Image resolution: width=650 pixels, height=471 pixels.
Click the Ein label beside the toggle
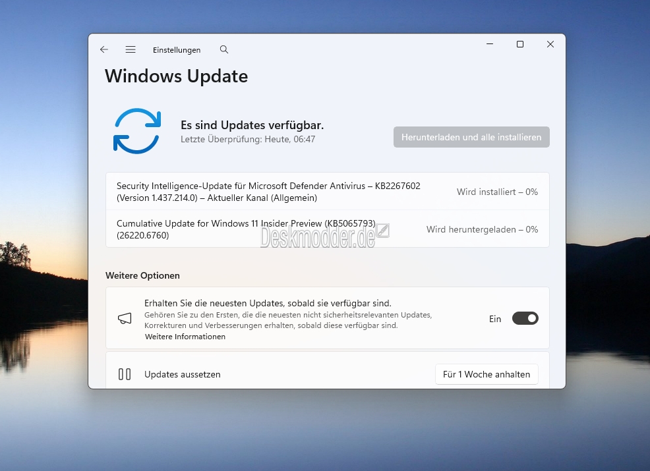click(495, 319)
